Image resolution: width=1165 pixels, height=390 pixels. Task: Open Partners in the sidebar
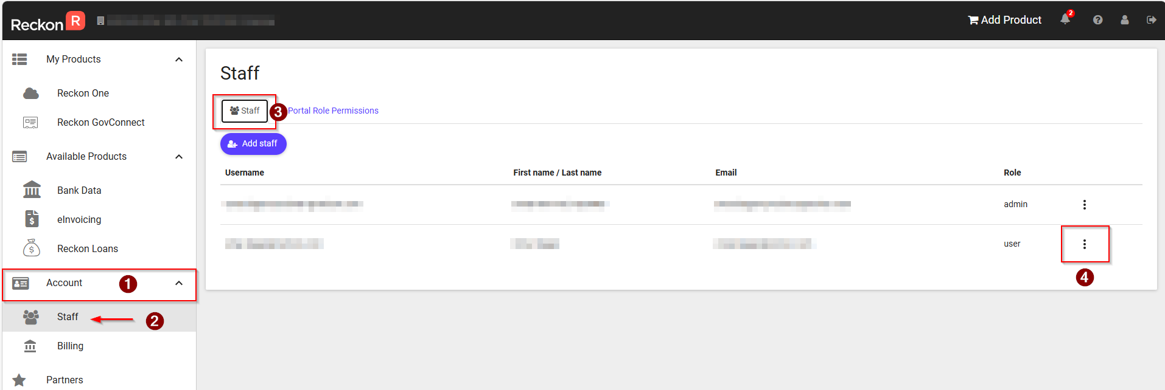tap(65, 380)
